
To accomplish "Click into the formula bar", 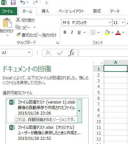I will click(x=103, y=53).
